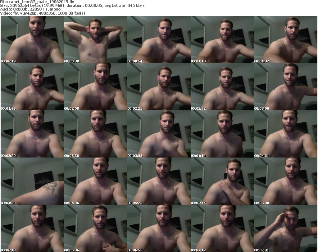
Task: Click the frame stamped 00:05:44
Action: [222, 181]
